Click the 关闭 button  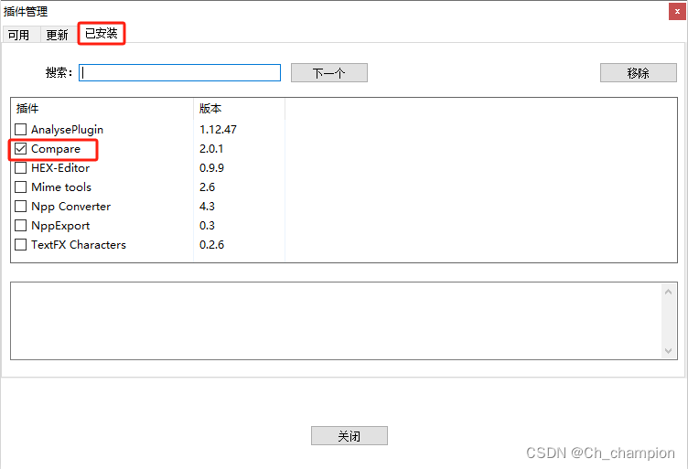click(349, 436)
